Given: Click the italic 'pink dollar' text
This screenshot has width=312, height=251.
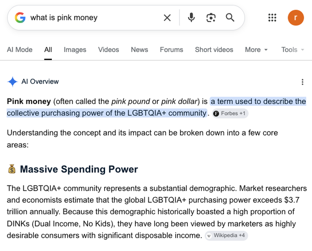Looking at the screenshot, I should [179, 101].
